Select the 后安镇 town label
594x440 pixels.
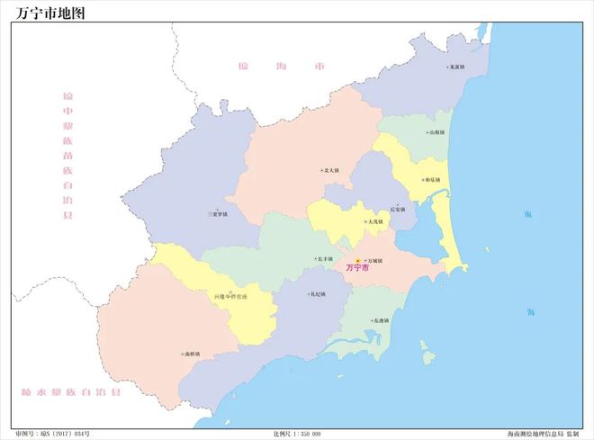click(398, 209)
